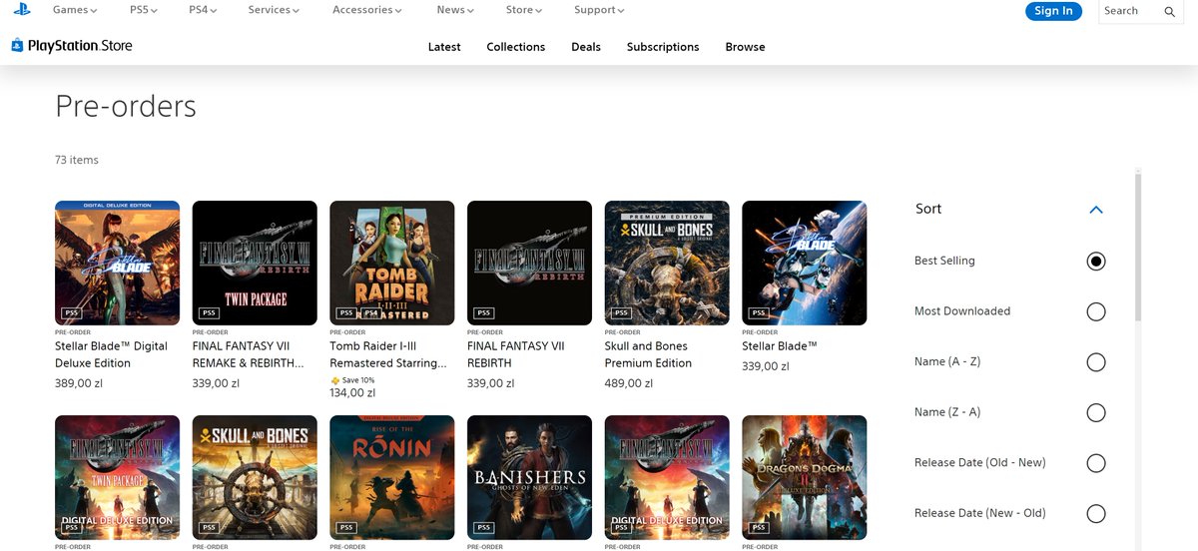Select Most Downloaded sort option
The height and width of the screenshot is (551, 1198).
[1096, 311]
